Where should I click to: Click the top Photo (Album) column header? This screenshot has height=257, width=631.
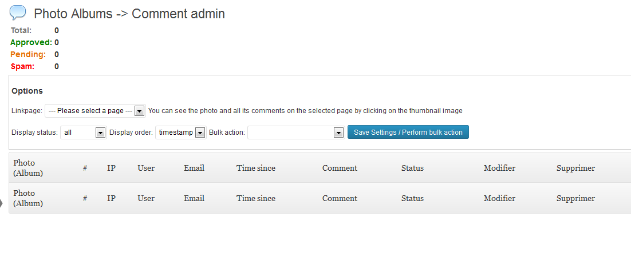(x=28, y=168)
